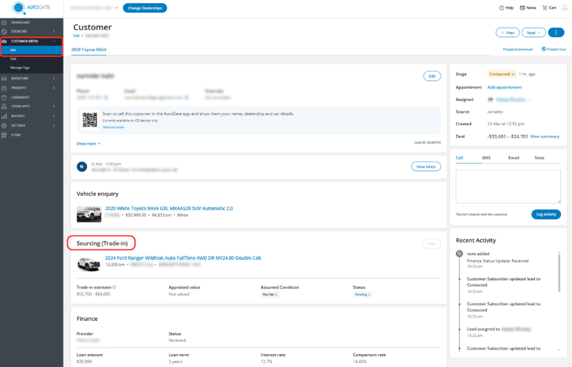Image resolution: width=572 pixels, height=367 pixels.
Task: Open the Contacted stage dropdown
Action: tap(501, 74)
